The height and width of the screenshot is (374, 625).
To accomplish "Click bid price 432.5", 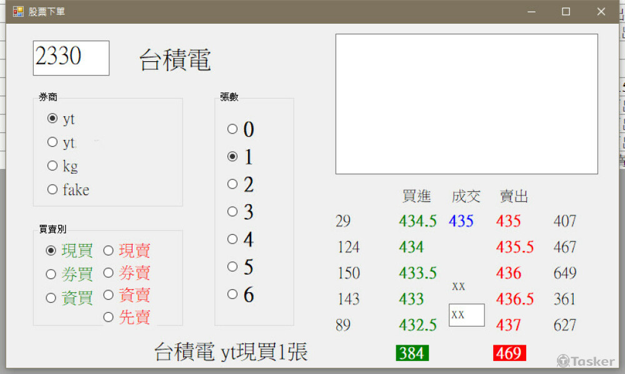I will tap(417, 325).
